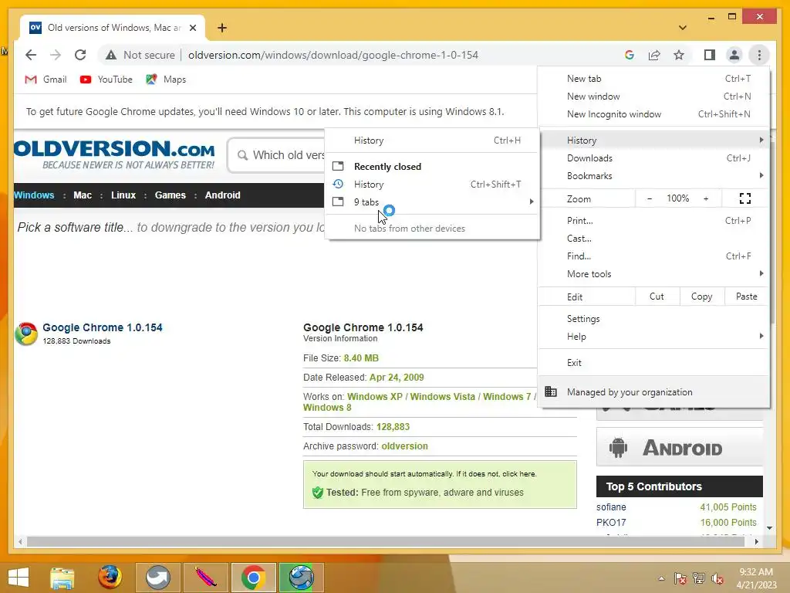The image size is (790, 593).
Task: Click the three-dot Chrome menu icon
Action: click(759, 55)
